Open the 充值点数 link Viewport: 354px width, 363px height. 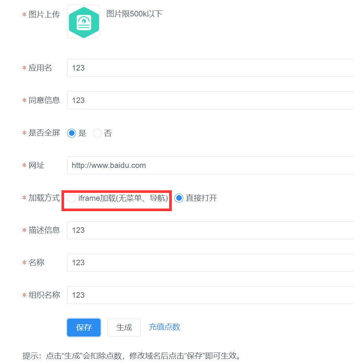coord(164,327)
